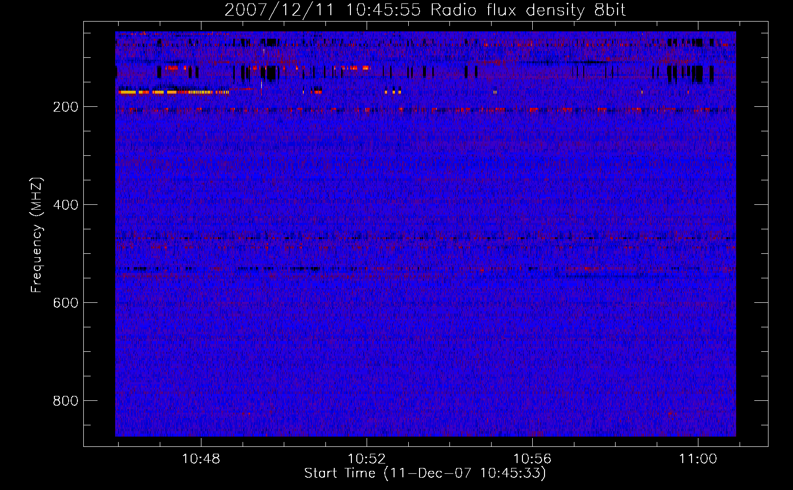Click the 10:48 time tick label
Viewport: 793px width, 490px height.
coord(201,459)
